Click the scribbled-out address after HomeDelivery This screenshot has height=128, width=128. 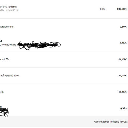39,45
